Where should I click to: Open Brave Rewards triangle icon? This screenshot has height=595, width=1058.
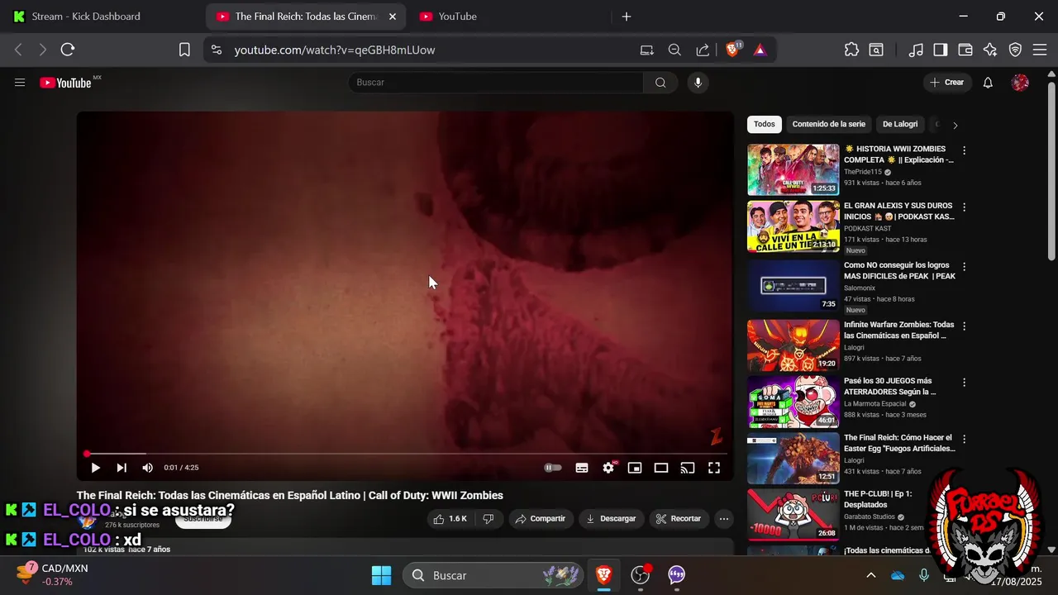[760, 50]
